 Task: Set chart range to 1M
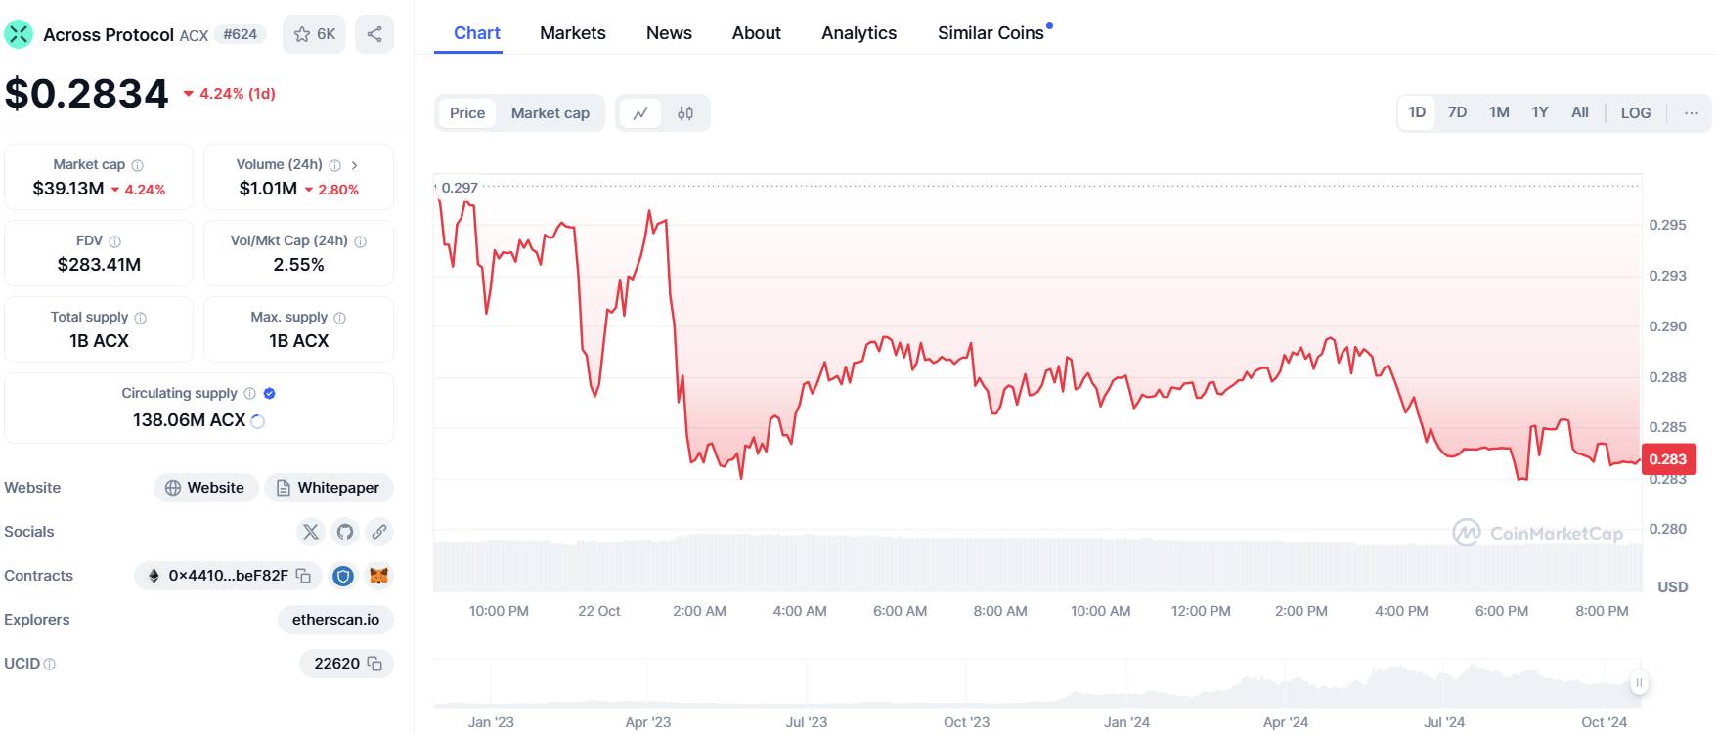pos(1499,112)
